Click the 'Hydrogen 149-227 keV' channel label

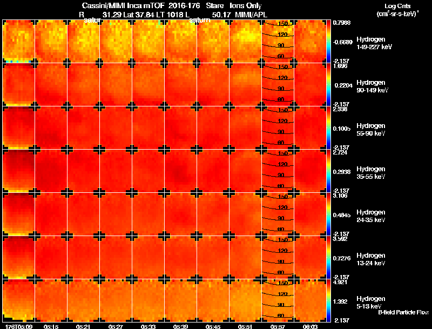(x=374, y=43)
